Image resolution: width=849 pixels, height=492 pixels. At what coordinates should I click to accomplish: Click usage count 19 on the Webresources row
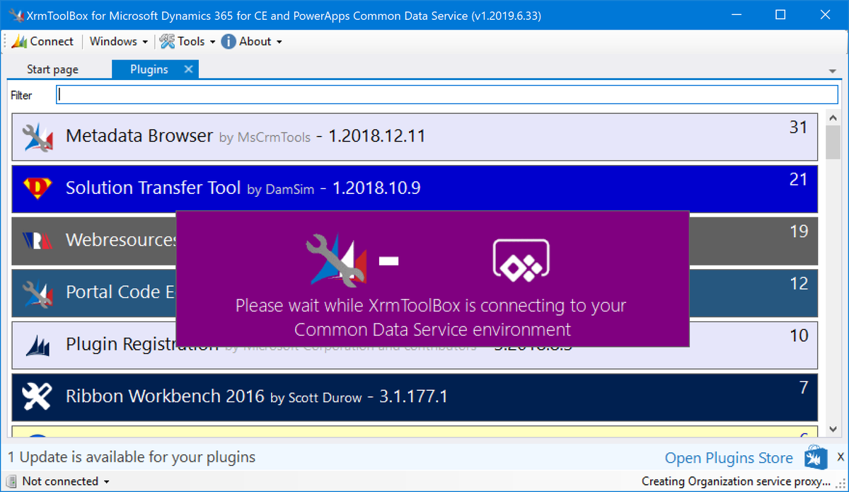tap(798, 231)
